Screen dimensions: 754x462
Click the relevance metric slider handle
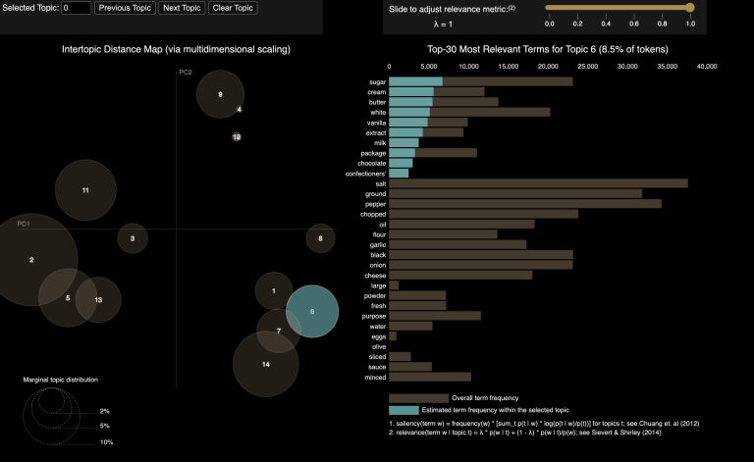[x=690, y=8]
